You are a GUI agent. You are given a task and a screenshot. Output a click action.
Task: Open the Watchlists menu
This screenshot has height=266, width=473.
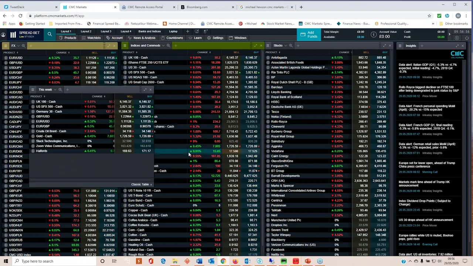click(91, 38)
